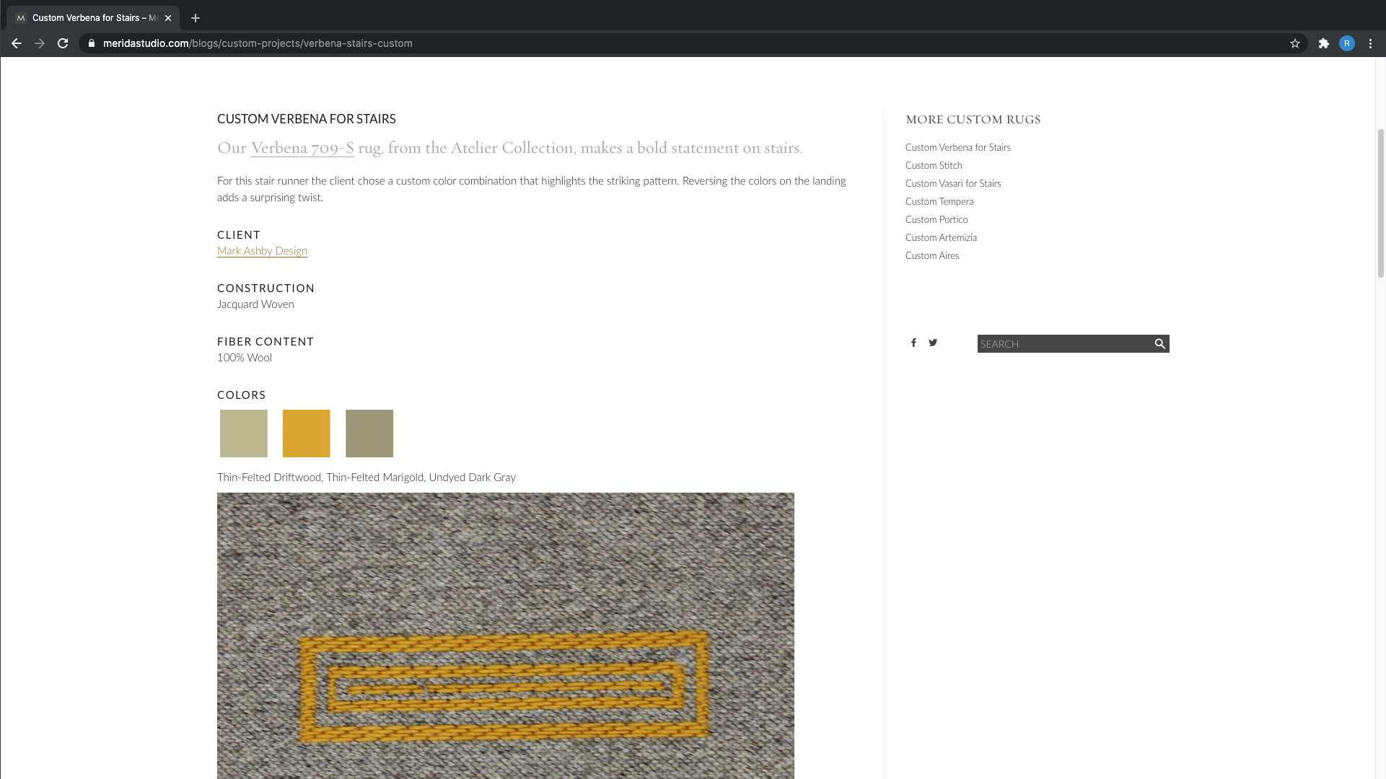Select the Thin-Felted Driftwood color swatch
Viewport: 1386px width, 779px height.
click(243, 433)
